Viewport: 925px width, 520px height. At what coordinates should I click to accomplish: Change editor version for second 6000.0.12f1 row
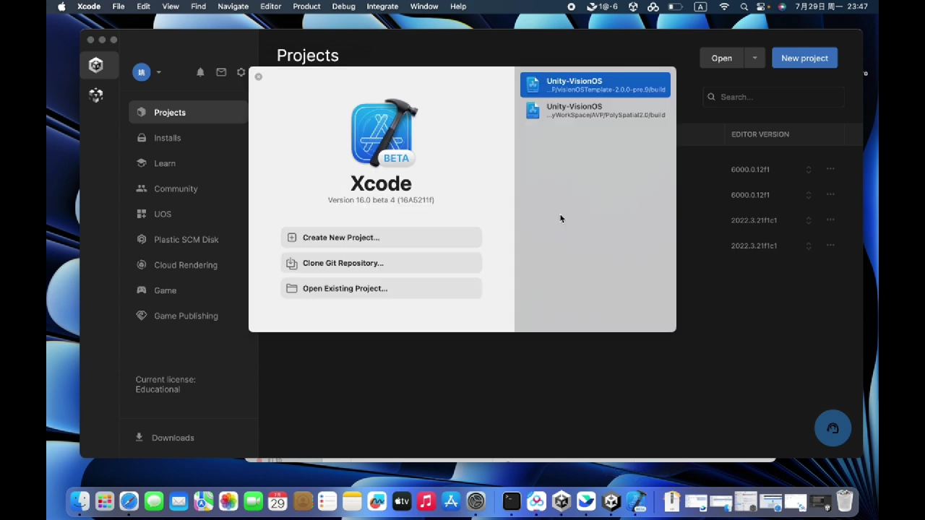tap(809, 195)
